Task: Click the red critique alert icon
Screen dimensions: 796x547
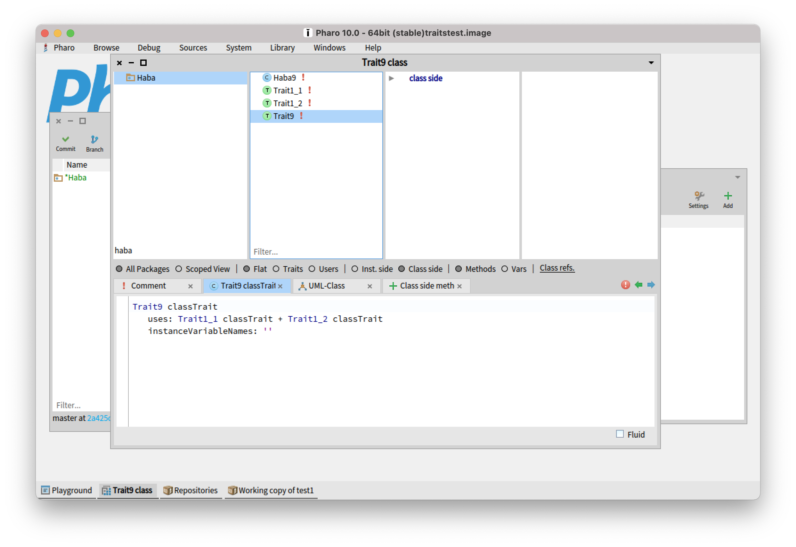Action: [x=625, y=285]
